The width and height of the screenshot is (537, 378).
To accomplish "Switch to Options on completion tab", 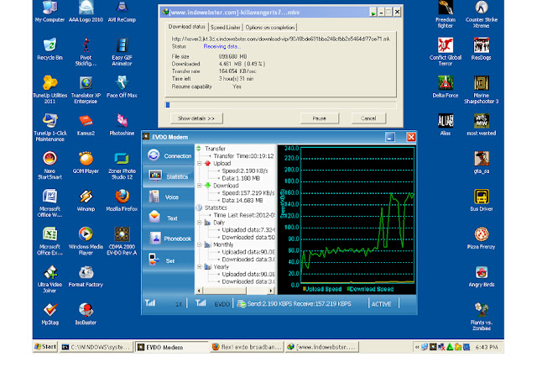I will (270, 27).
